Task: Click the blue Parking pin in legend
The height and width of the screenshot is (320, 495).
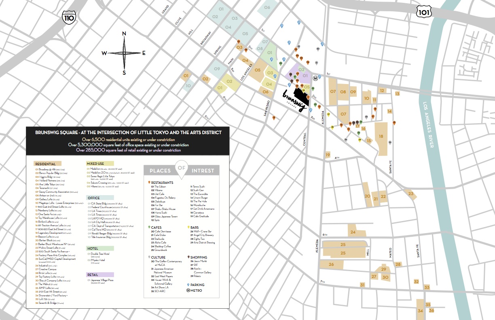Action: point(188,285)
